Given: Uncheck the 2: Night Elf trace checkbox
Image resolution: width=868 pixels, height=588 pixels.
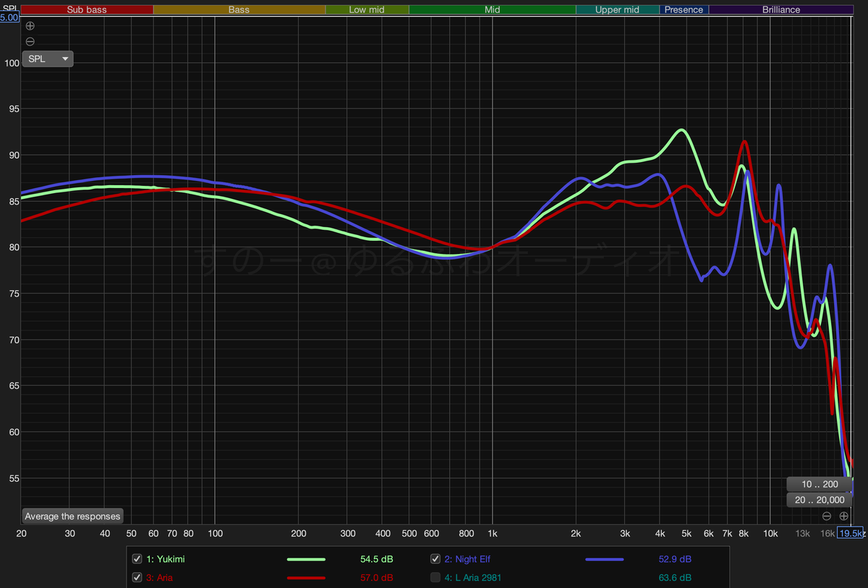Looking at the screenshot, I should [x=435, y=559].
